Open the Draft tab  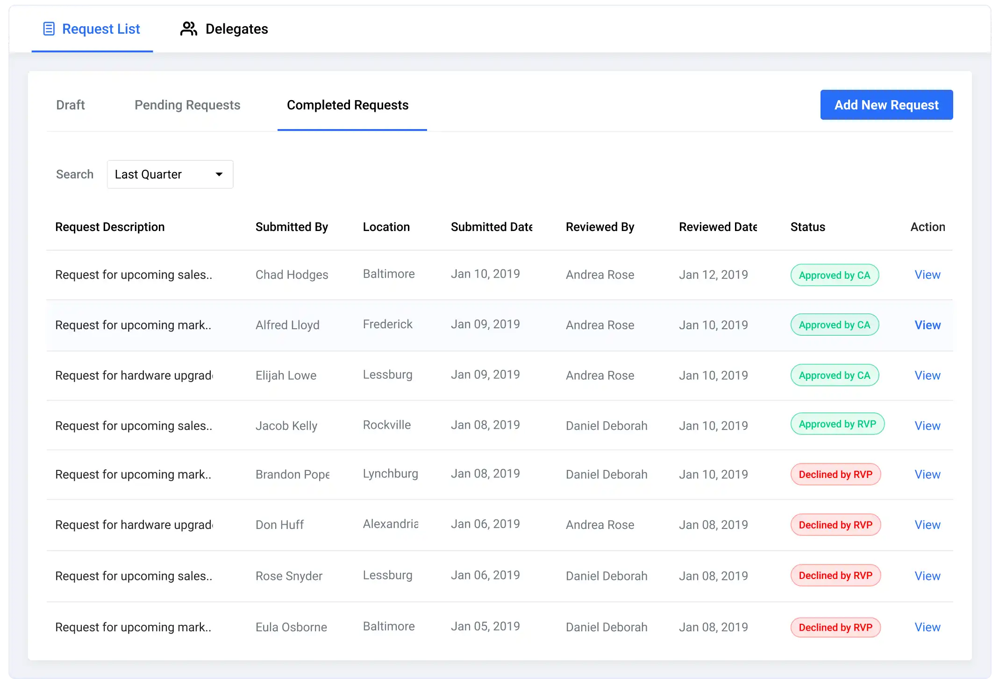tap(71, 105)
